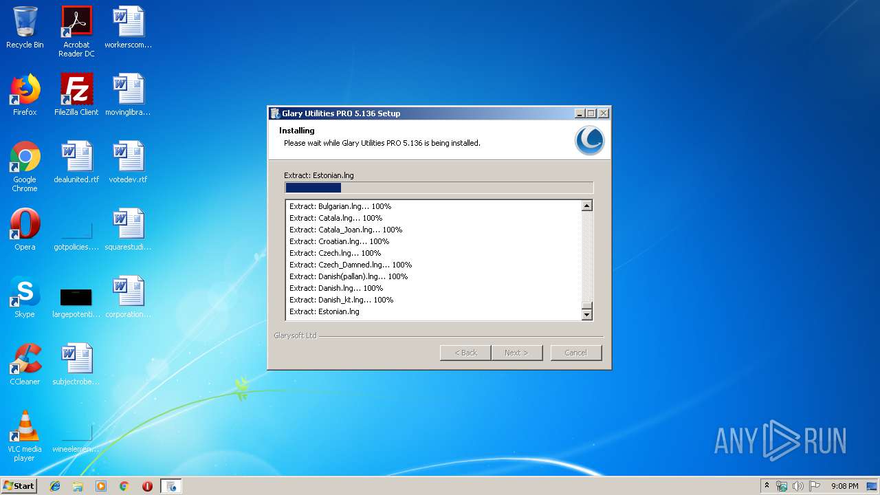This screenshot has height=495, width=880.
Task: Select the 'Extract: Danish.lng... 100%' log line
Action: 336,288
